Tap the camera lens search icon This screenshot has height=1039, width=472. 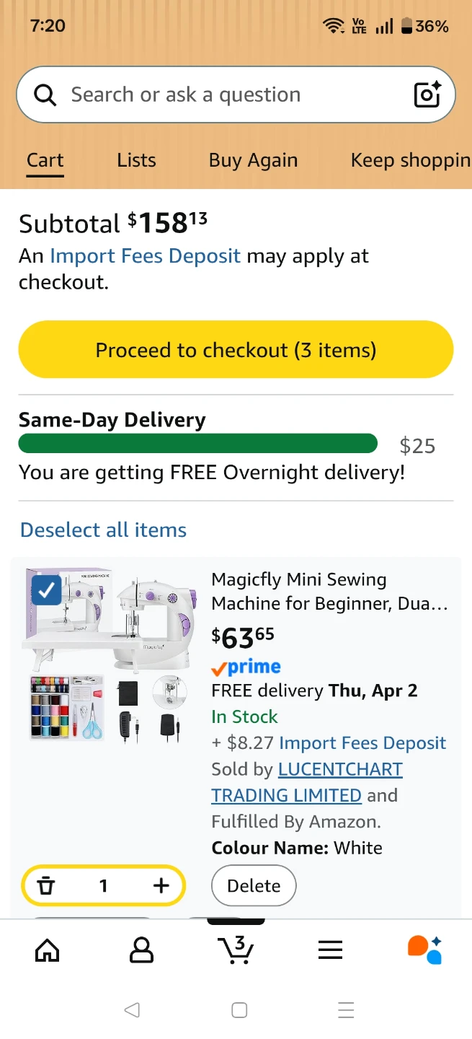coord(427,95)
